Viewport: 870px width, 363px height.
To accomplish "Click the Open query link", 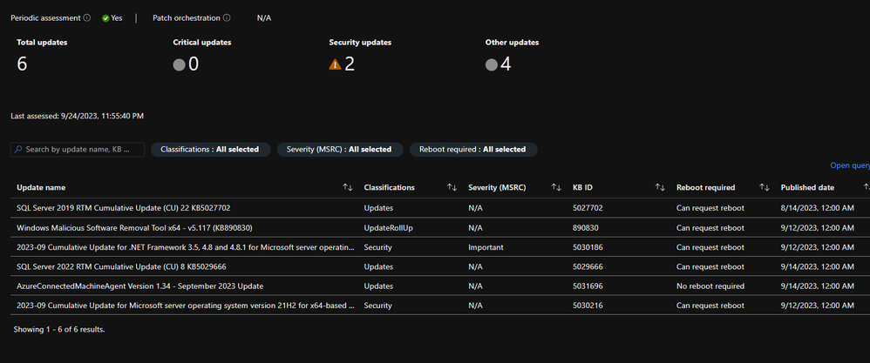I will pos(850,165).
